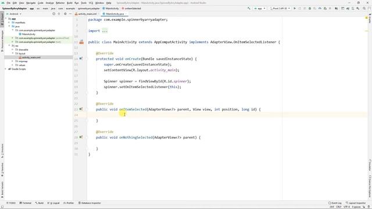
Task: Open the Layout Inspector panel
Action: click(356, 203)
